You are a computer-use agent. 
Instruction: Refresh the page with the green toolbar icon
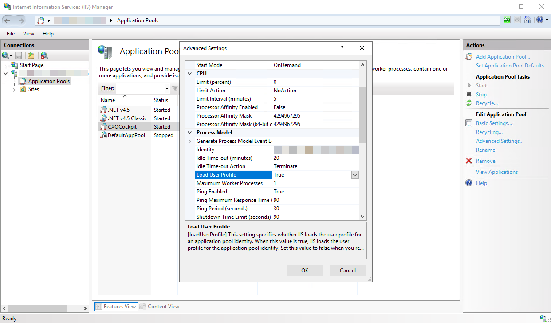tap(507, 20)
